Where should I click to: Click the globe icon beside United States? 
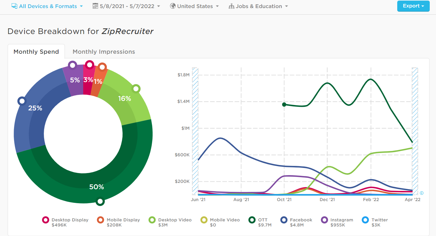click(173, 6)
